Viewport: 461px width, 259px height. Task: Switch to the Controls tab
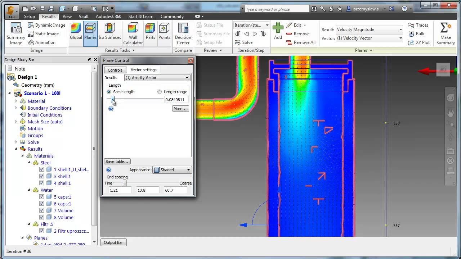pos(115,70)
